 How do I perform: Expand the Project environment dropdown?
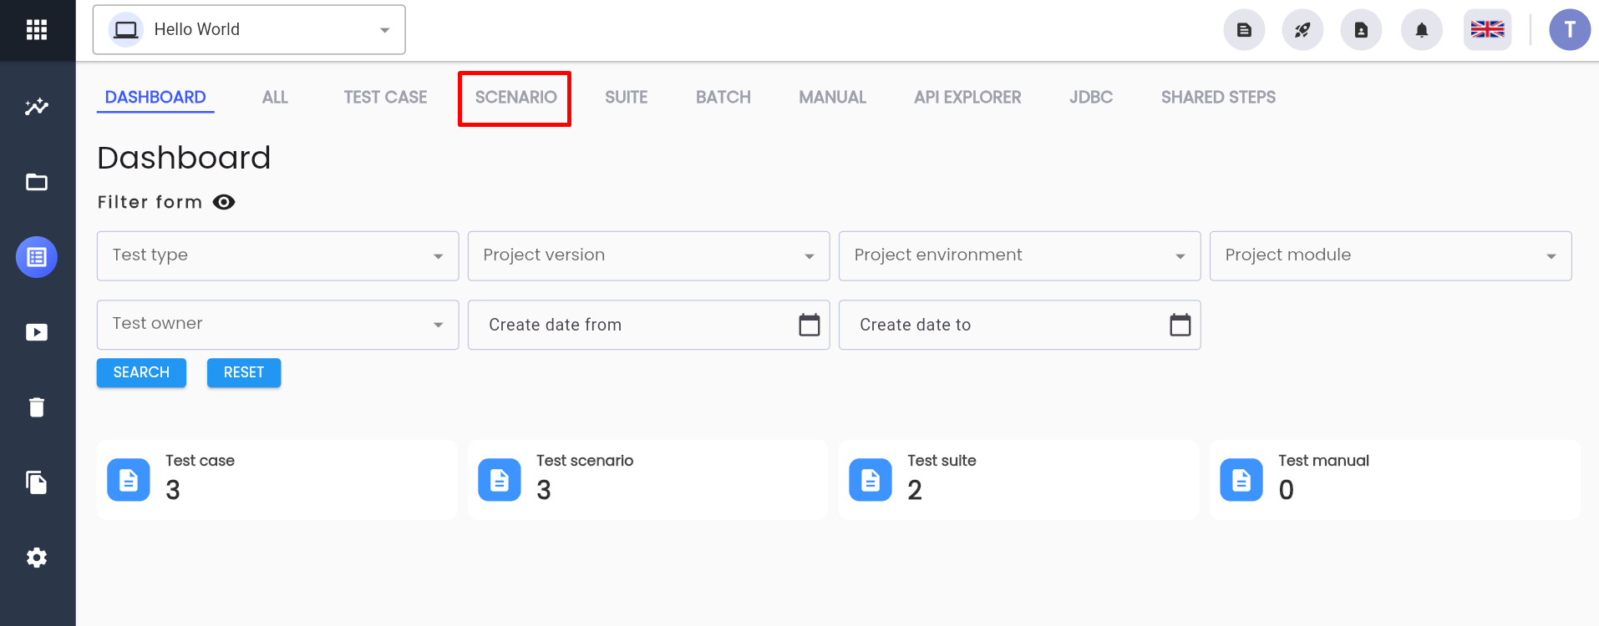(1020, 255)
